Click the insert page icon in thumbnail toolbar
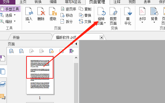The image size is (165, 103). point(51,51)
